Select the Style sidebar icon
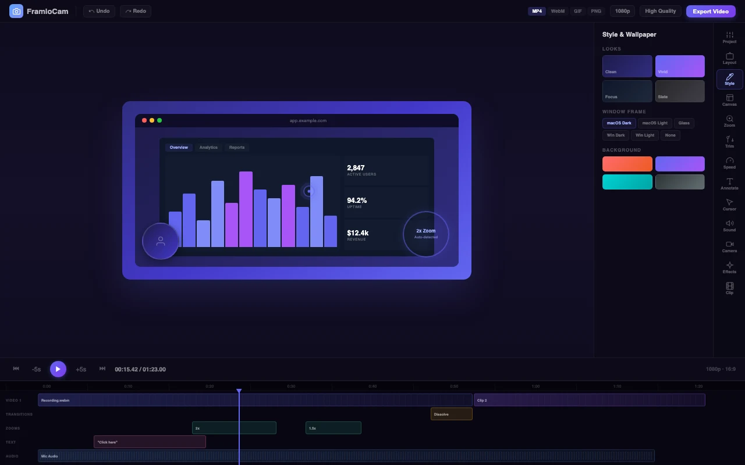Image resolution: width=745 pixels, height=465 pixels. coord(729,80)
